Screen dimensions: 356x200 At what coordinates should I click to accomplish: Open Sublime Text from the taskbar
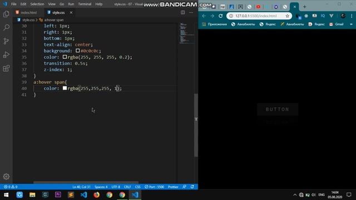coord(71,195)
